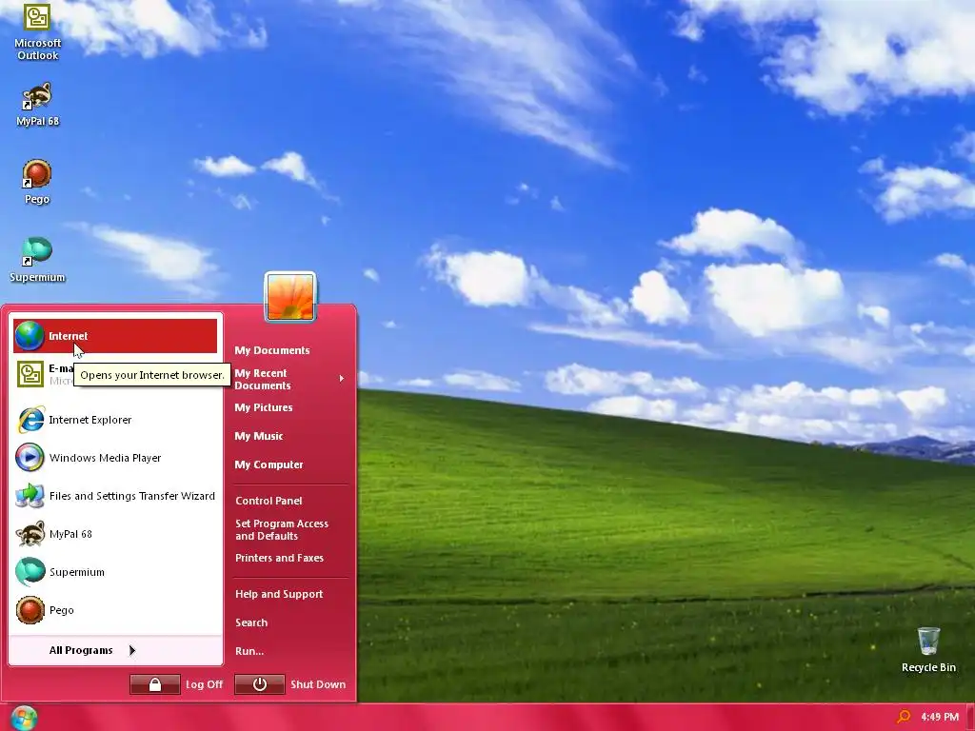The height and width of the screenshot is (731, 975).
Task: Select the Supermium desktop shortcut
Action: (x=37, y=260)
